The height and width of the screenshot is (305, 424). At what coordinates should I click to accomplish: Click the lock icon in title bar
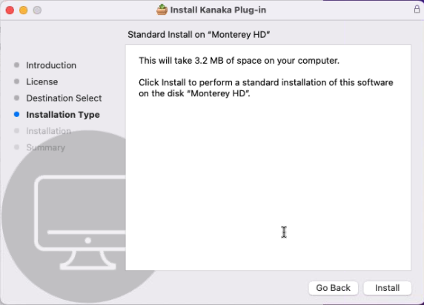point(417,10)
